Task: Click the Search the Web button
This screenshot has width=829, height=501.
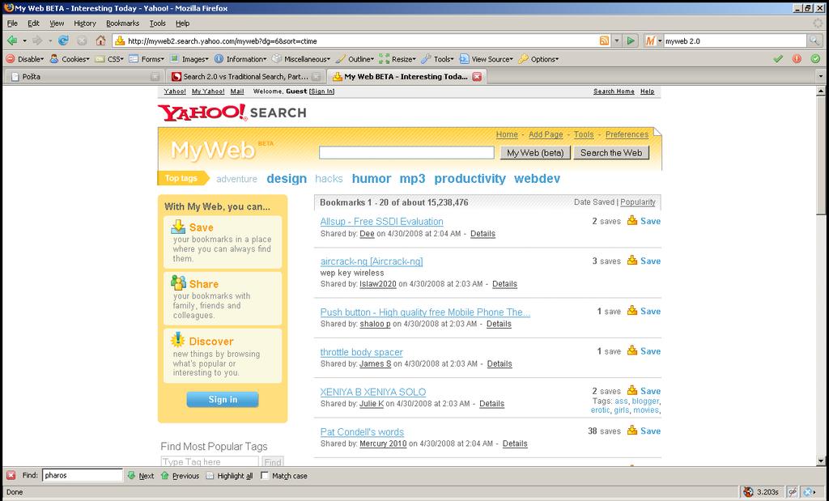Action: point(611,153)
